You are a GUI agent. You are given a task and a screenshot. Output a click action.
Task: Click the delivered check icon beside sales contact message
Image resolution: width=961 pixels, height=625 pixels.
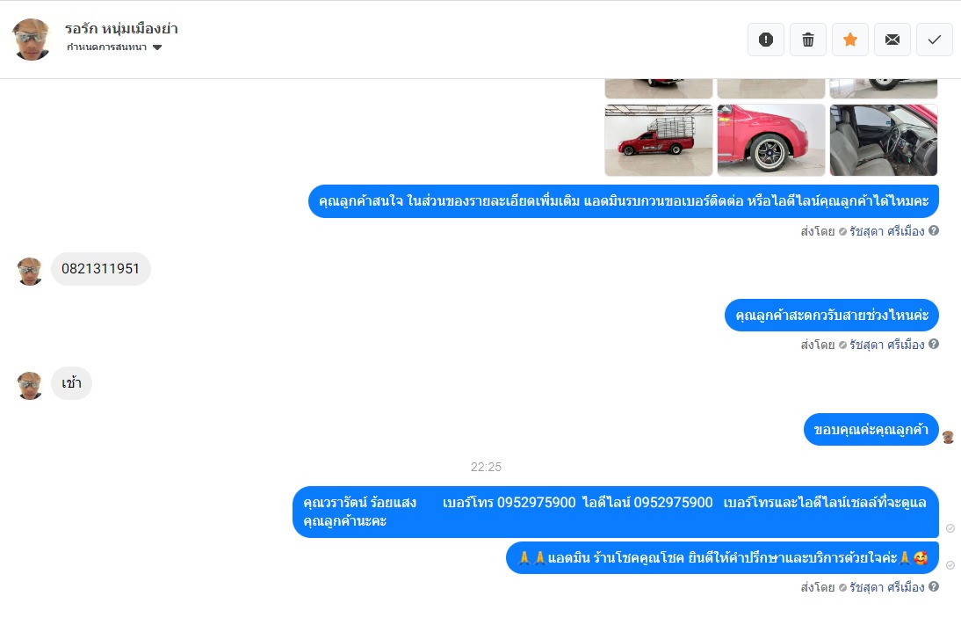[950, 528]
